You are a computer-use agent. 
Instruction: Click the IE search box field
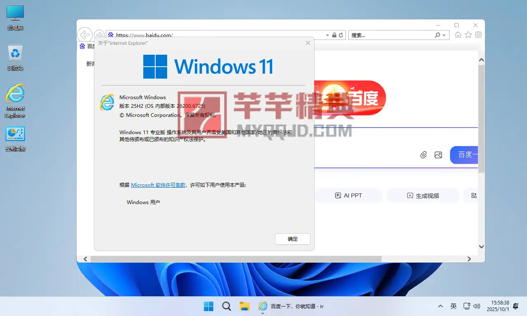tap(391, 35)
